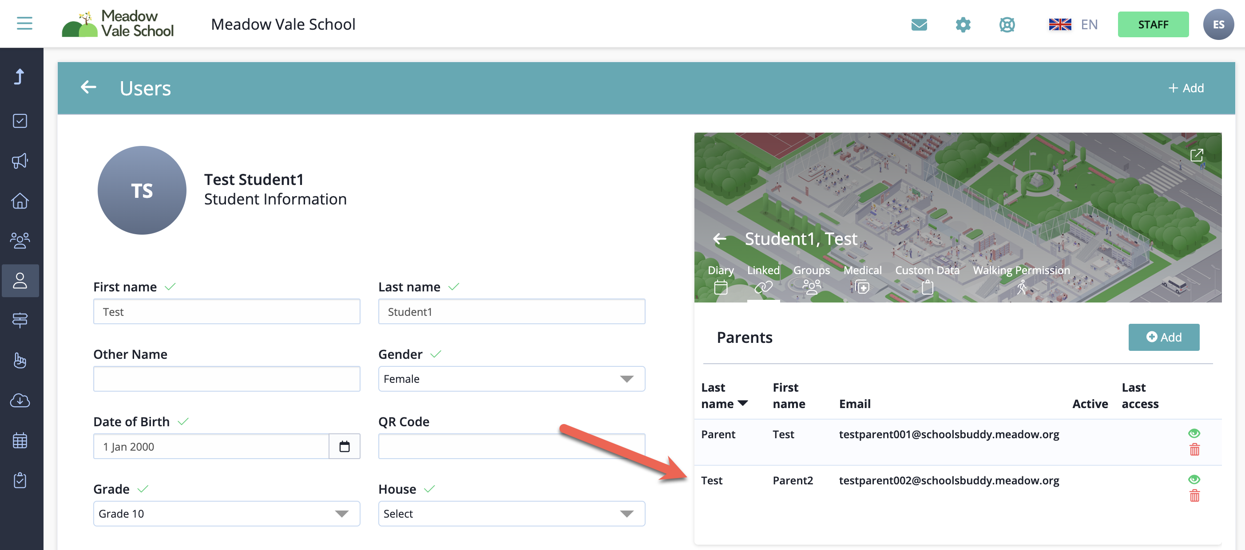Click the Add button in Parents panel
The width and height of the screenshot is (1245, 550).
click(1163, 337)
